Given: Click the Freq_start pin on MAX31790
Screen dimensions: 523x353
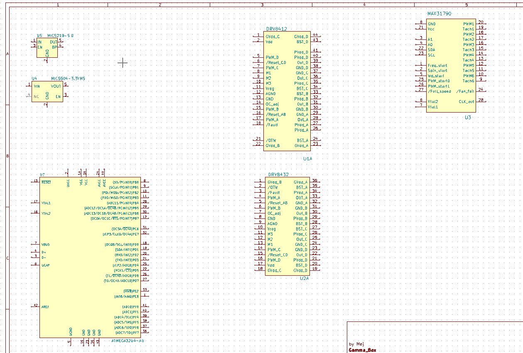Looking at the screenshot, I should click(437, 66).
